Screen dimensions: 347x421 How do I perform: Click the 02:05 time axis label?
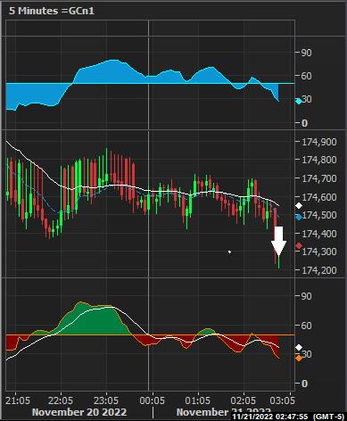click(x=244, y=400)
